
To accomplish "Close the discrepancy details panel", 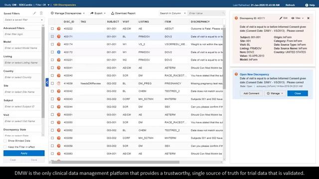I will [308, 18].
